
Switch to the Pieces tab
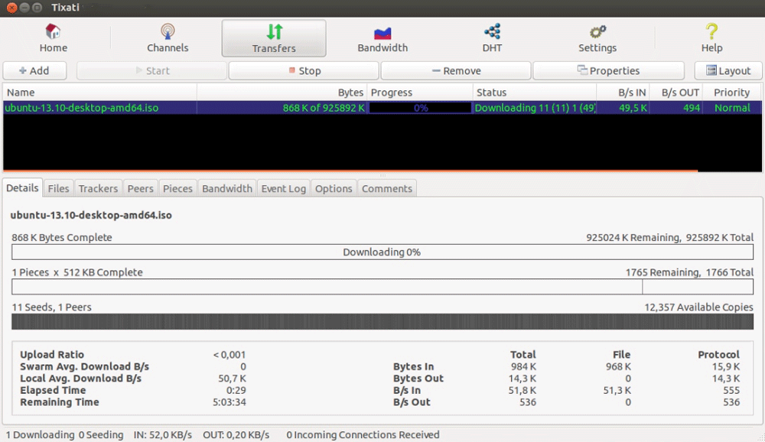(177, 189)
